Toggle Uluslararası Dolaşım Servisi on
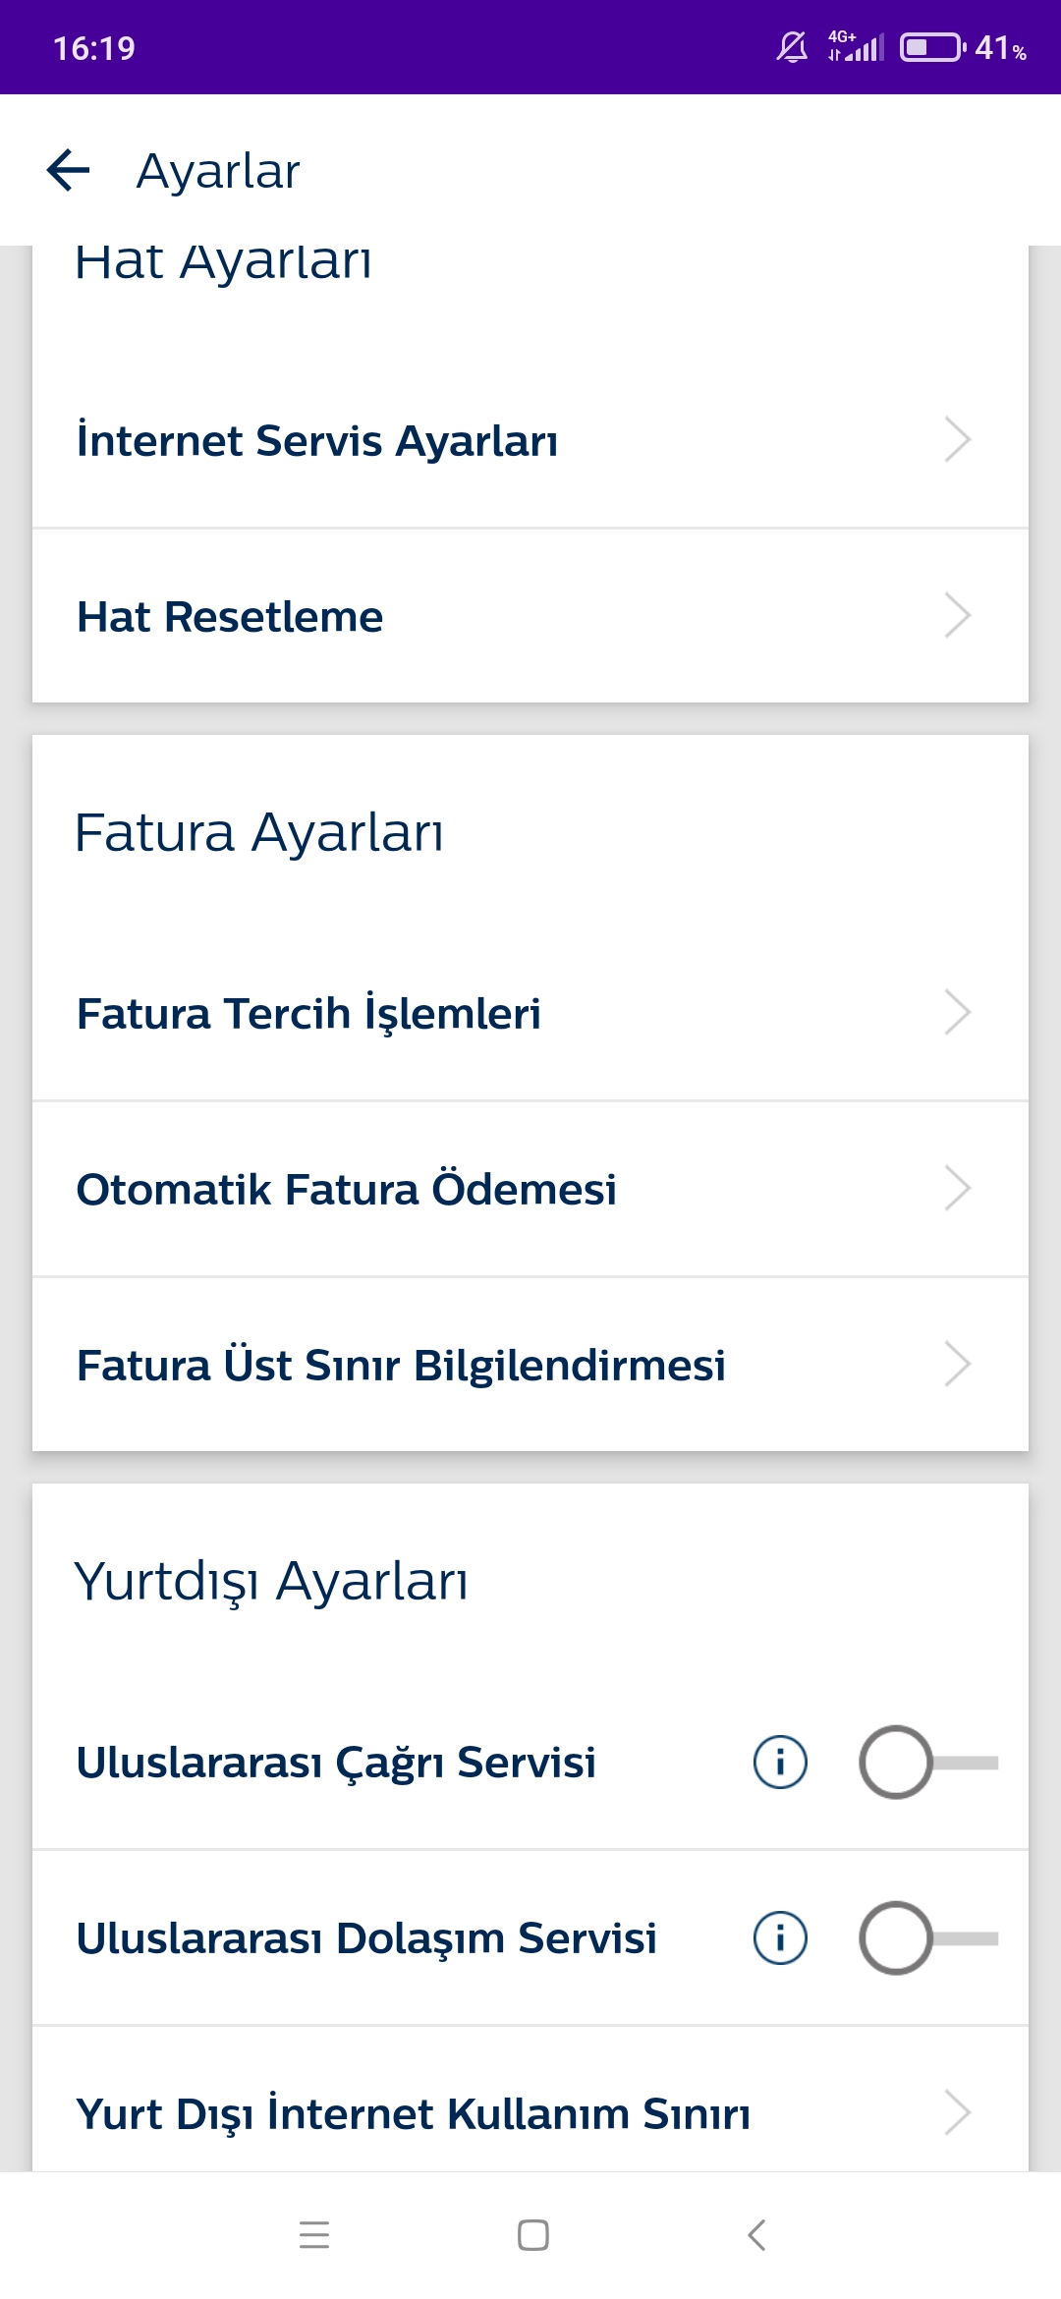The height and width of the screenshot is (2299, 1061). pyautogui.click(x=927, y=1937)
